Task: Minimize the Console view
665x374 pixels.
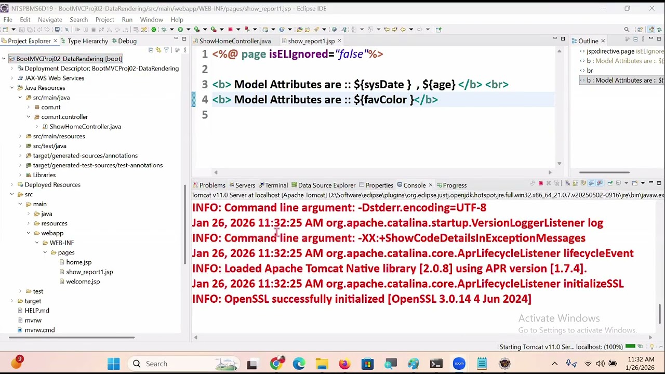Action: [x=651, y=183]
